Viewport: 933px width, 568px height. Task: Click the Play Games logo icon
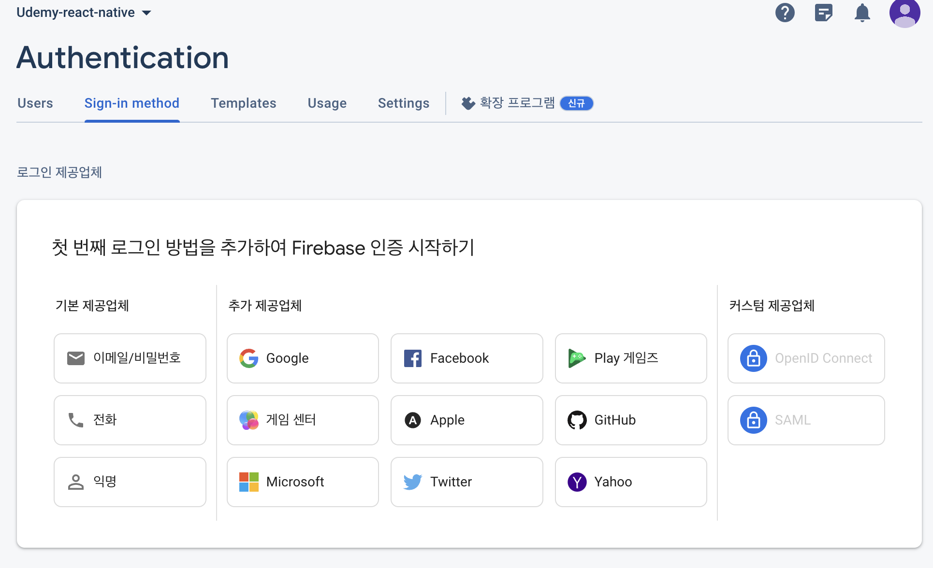pos(577,358)
